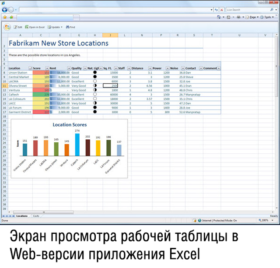Open Score column filter dropdown
The width and height of the screenshot is (280, 268).
click(x=47, y=68)
